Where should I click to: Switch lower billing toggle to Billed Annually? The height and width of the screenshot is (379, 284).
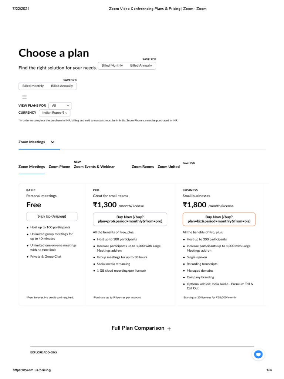(x=62, y=86)
